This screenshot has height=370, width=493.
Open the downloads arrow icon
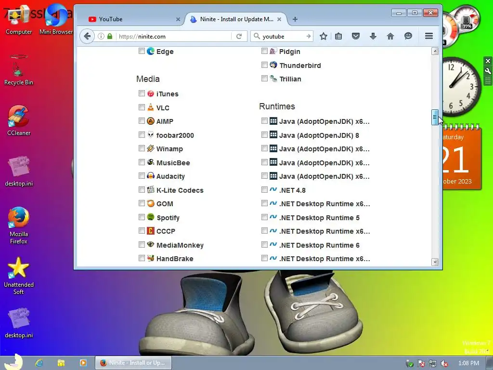click(x=373, y=36)
